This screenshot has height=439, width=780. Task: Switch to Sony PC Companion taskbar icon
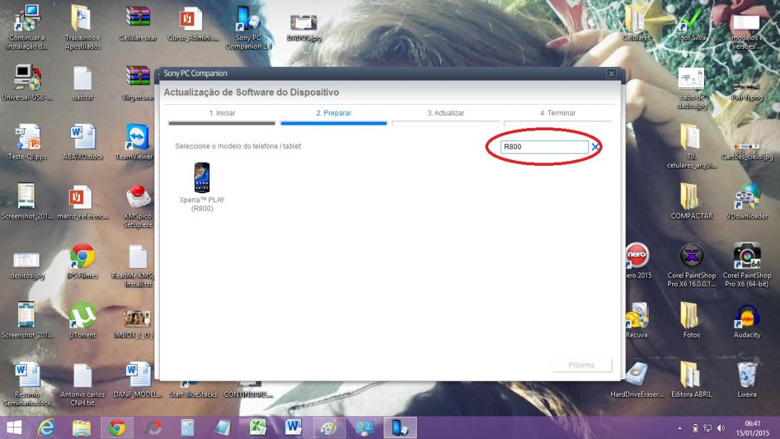click(x=400, y=427)
